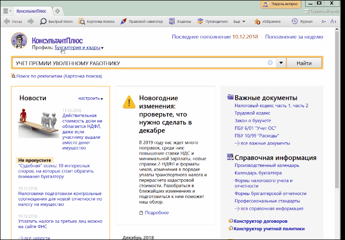Open the Новогодние изменения headline
The image size is (345, 240).
point(165,114)
